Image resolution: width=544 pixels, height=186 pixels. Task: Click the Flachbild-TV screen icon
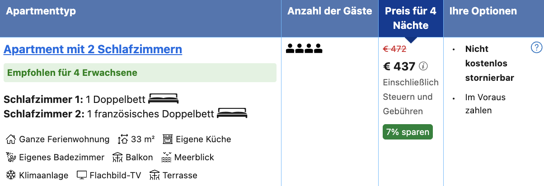[81, 175]
